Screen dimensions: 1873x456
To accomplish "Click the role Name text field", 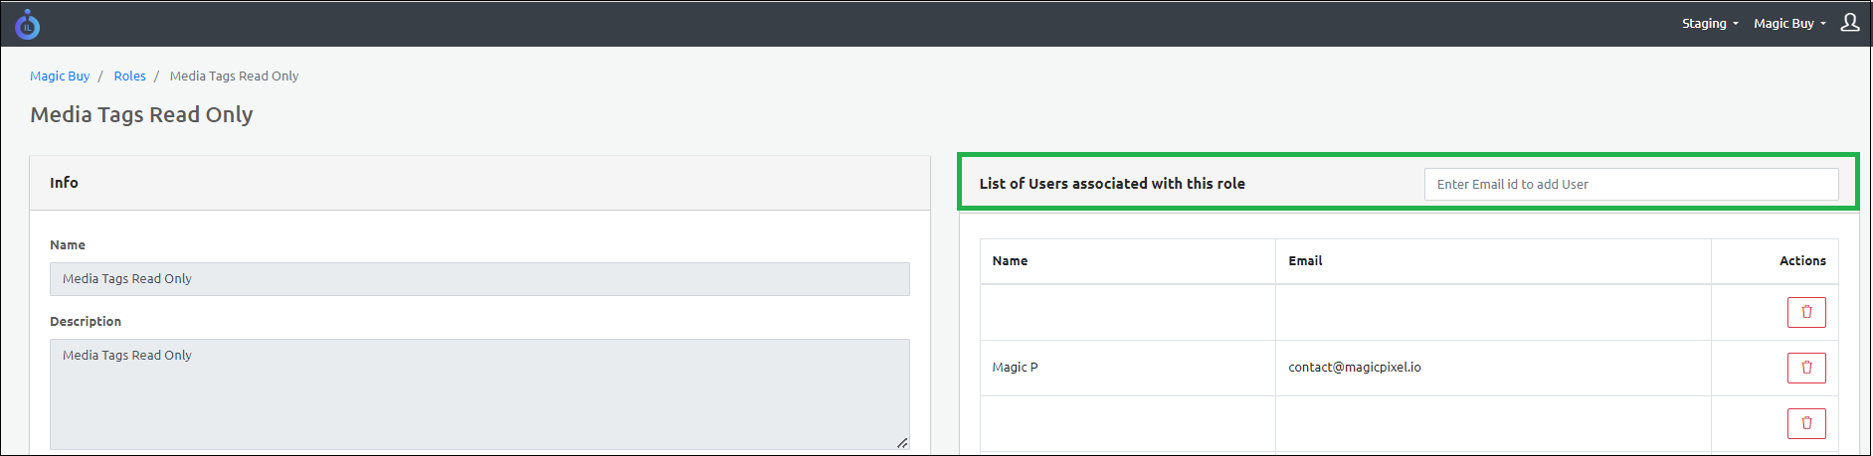I will click(x=479, y=279).
